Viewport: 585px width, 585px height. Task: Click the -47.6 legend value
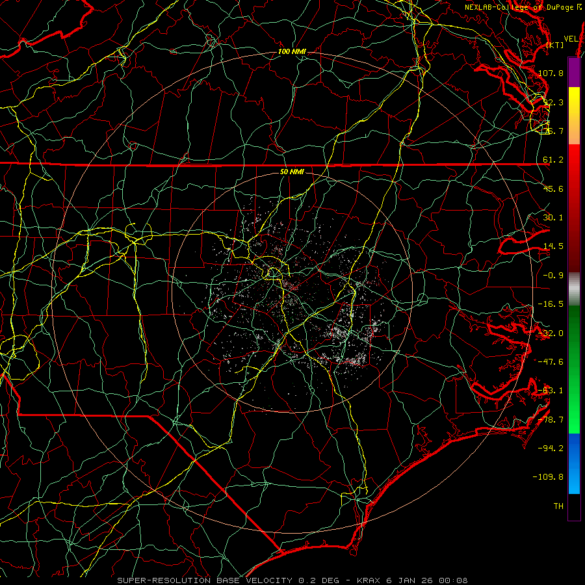[551, 362]
